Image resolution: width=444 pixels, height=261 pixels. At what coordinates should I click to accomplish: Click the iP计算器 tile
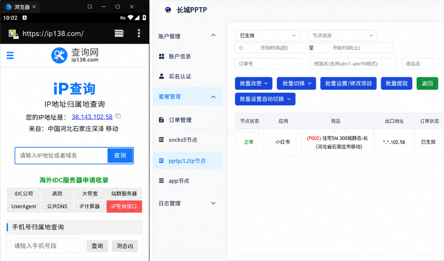90,206
